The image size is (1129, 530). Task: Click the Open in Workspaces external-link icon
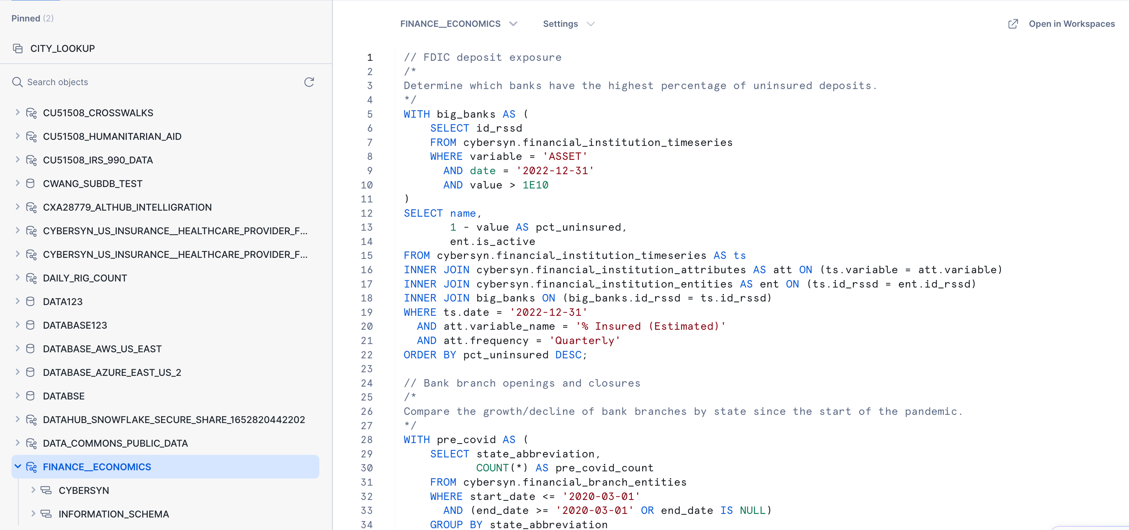click(1013, 24)
